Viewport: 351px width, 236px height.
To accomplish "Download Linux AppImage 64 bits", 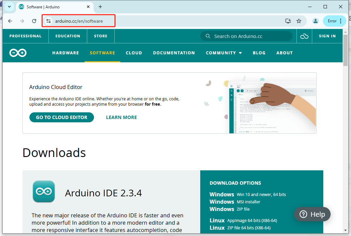I will point(243,221).
